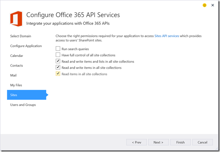This screenshot has width=220, height=152.
Task: Click 'Configure Office 365 API Services' heading
Action: [x=73, y=15]
